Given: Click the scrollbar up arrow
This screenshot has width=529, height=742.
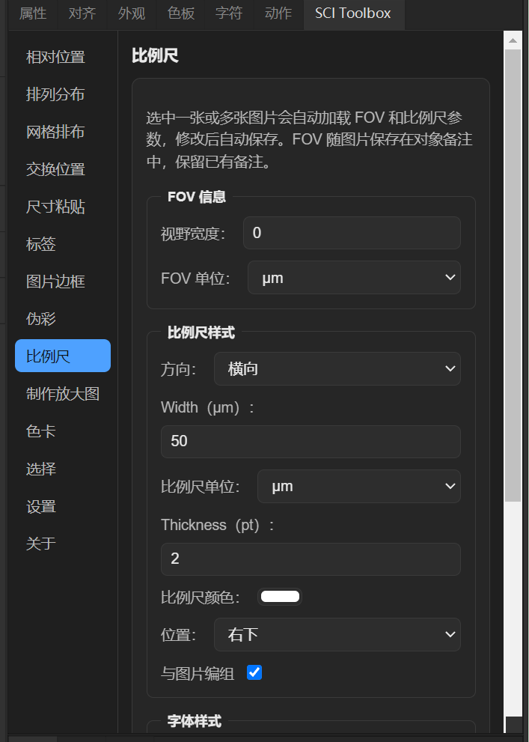Looking at the screenshot, I should (x=513, y=40).
